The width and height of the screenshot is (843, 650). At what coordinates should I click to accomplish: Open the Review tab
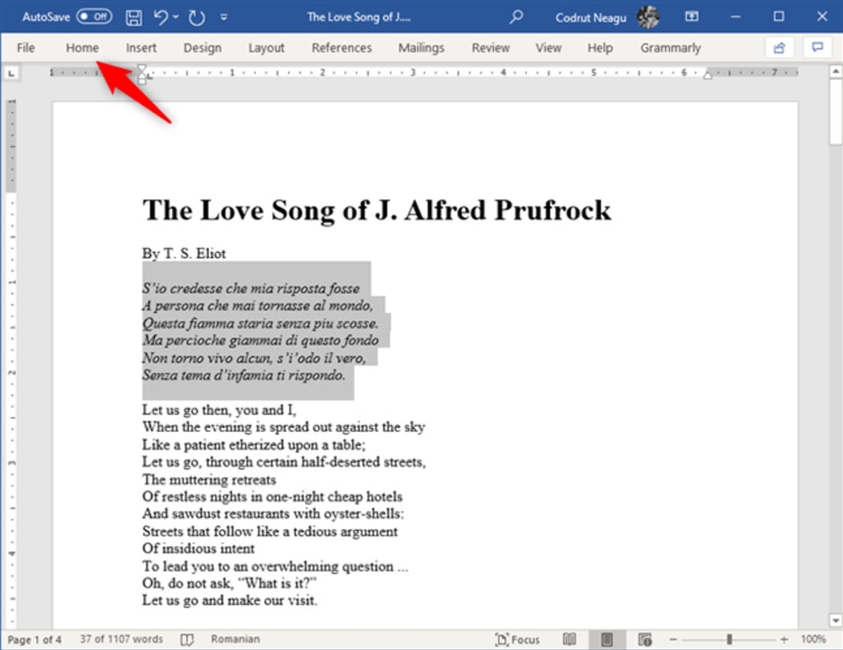coord(490,47)
